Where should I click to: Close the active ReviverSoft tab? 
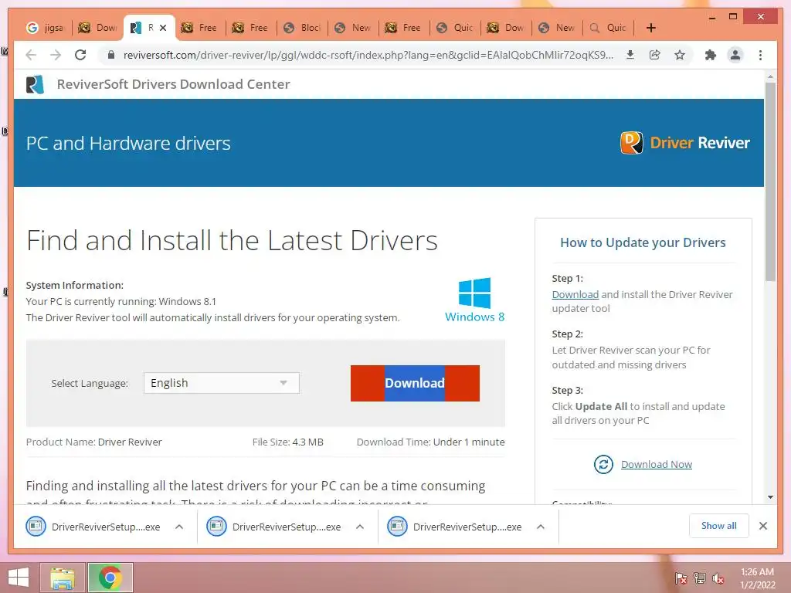163,28
